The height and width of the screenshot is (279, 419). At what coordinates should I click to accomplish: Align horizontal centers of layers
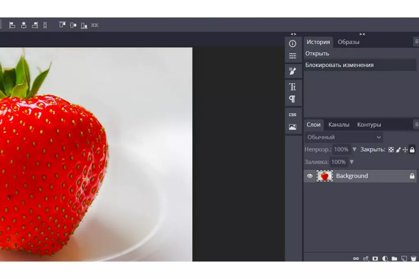(x=24, y=25)
